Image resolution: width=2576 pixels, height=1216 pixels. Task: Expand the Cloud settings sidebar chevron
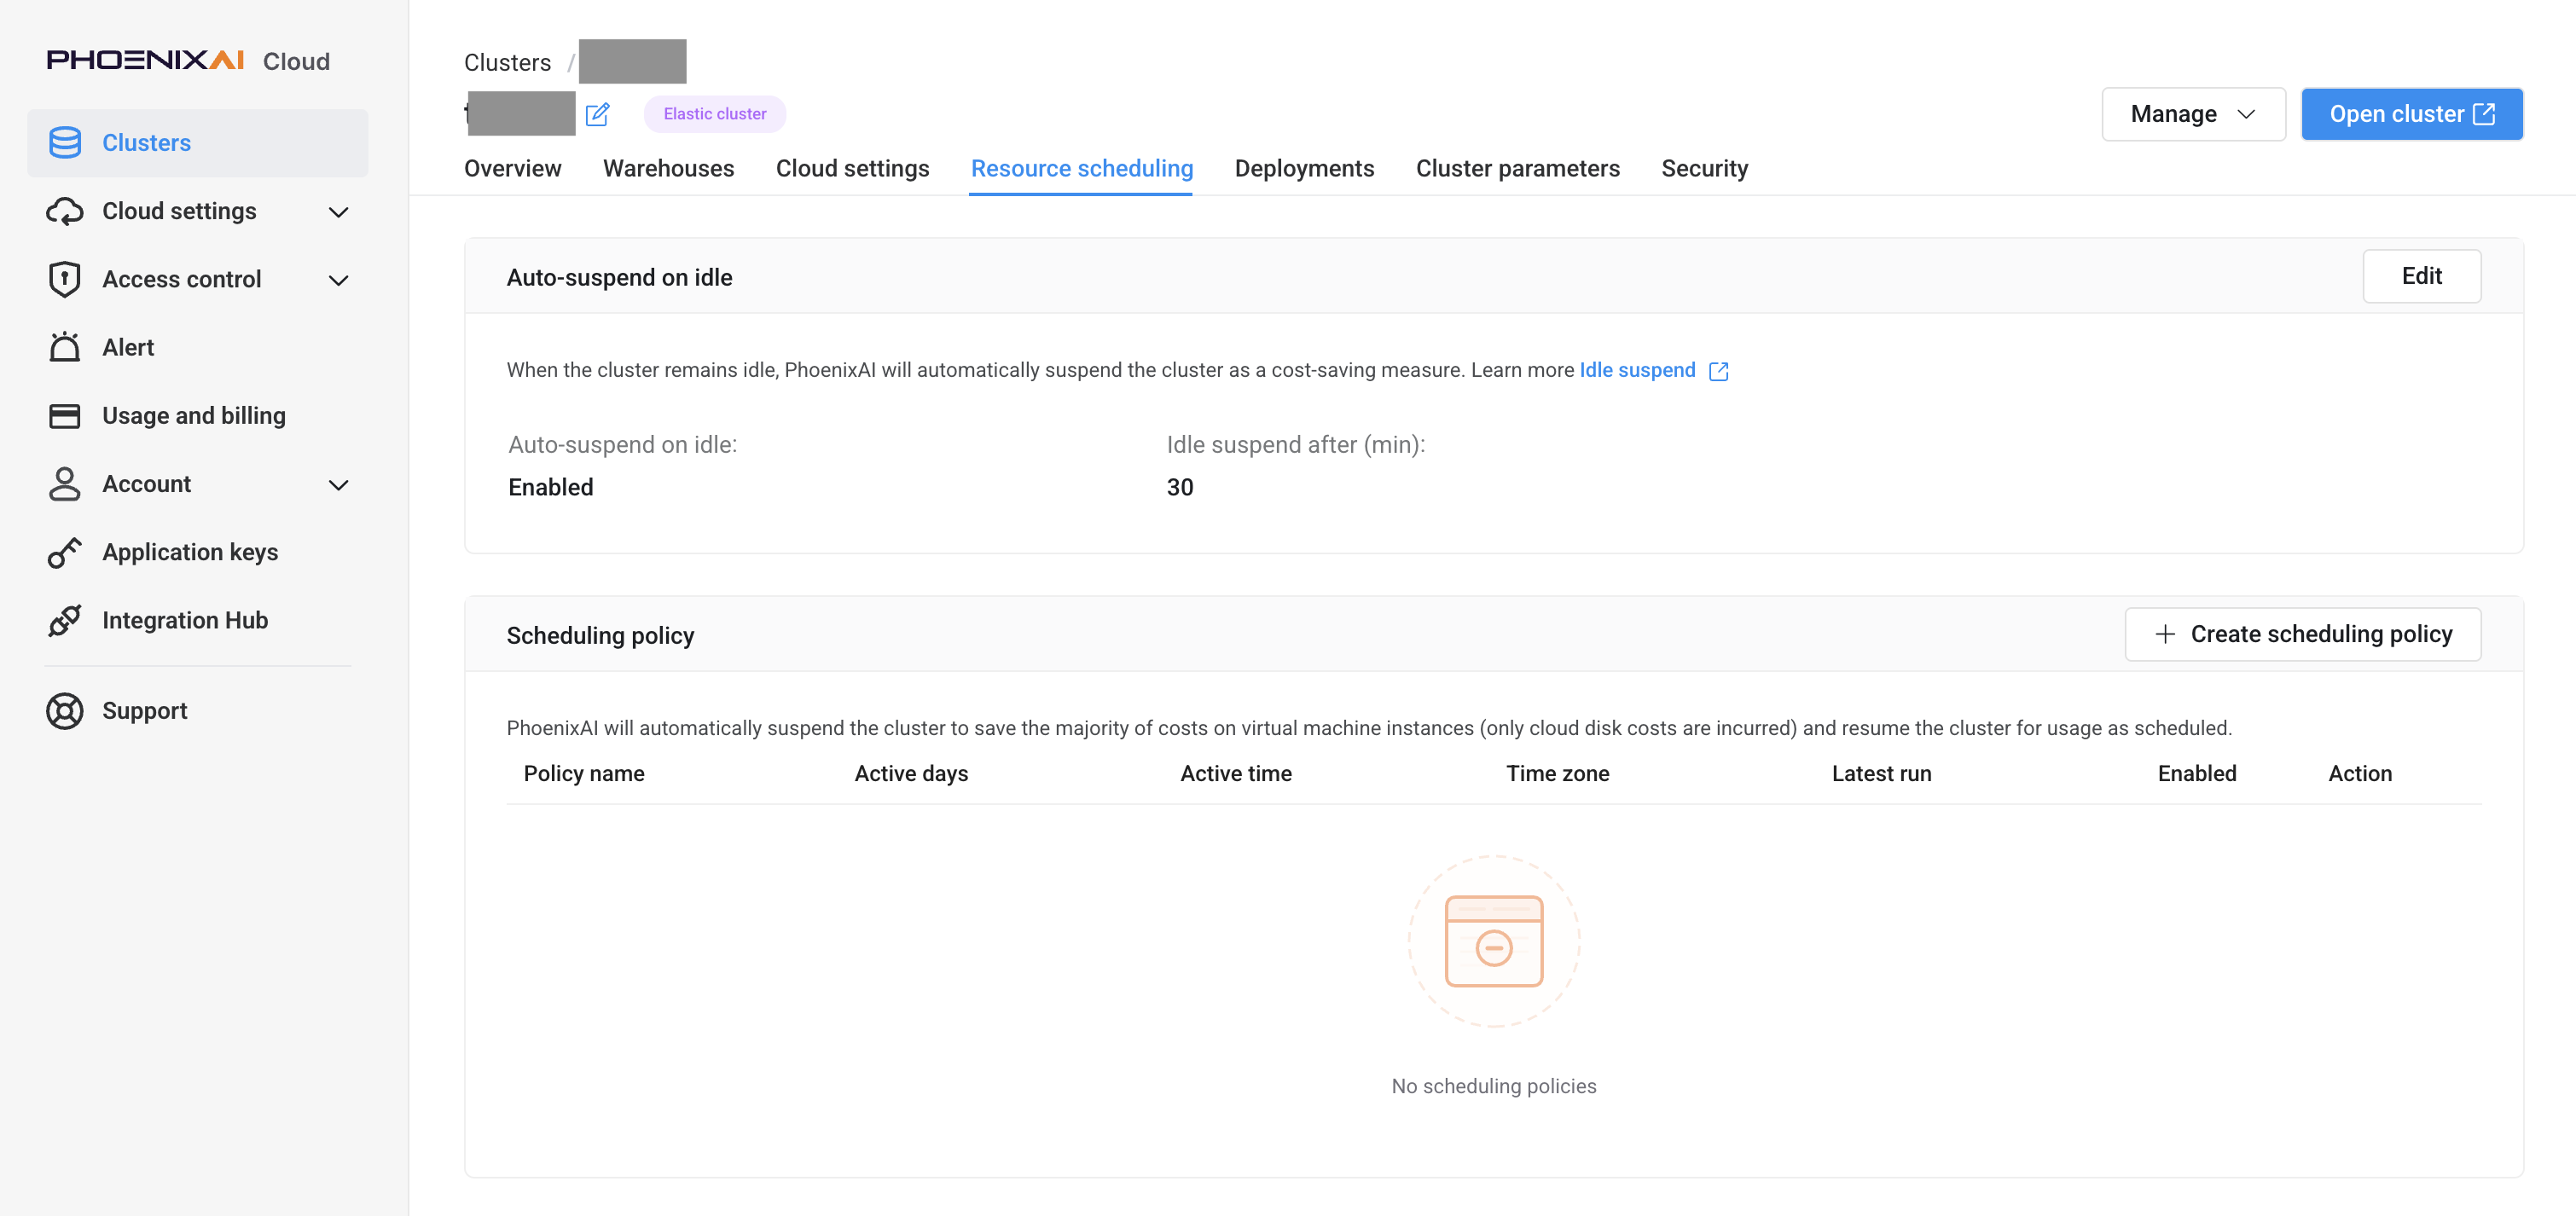[339, 212]
